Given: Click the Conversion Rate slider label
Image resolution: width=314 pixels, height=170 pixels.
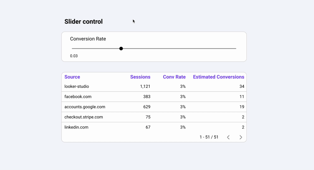Looking at the screenshot, I should pos(88,39).
